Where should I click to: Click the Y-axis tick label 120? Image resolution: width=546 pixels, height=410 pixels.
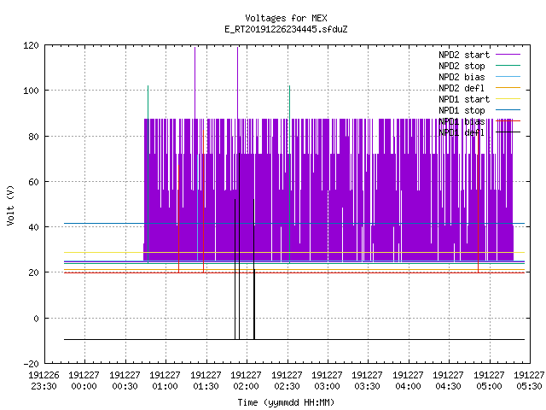click(31, 45)
